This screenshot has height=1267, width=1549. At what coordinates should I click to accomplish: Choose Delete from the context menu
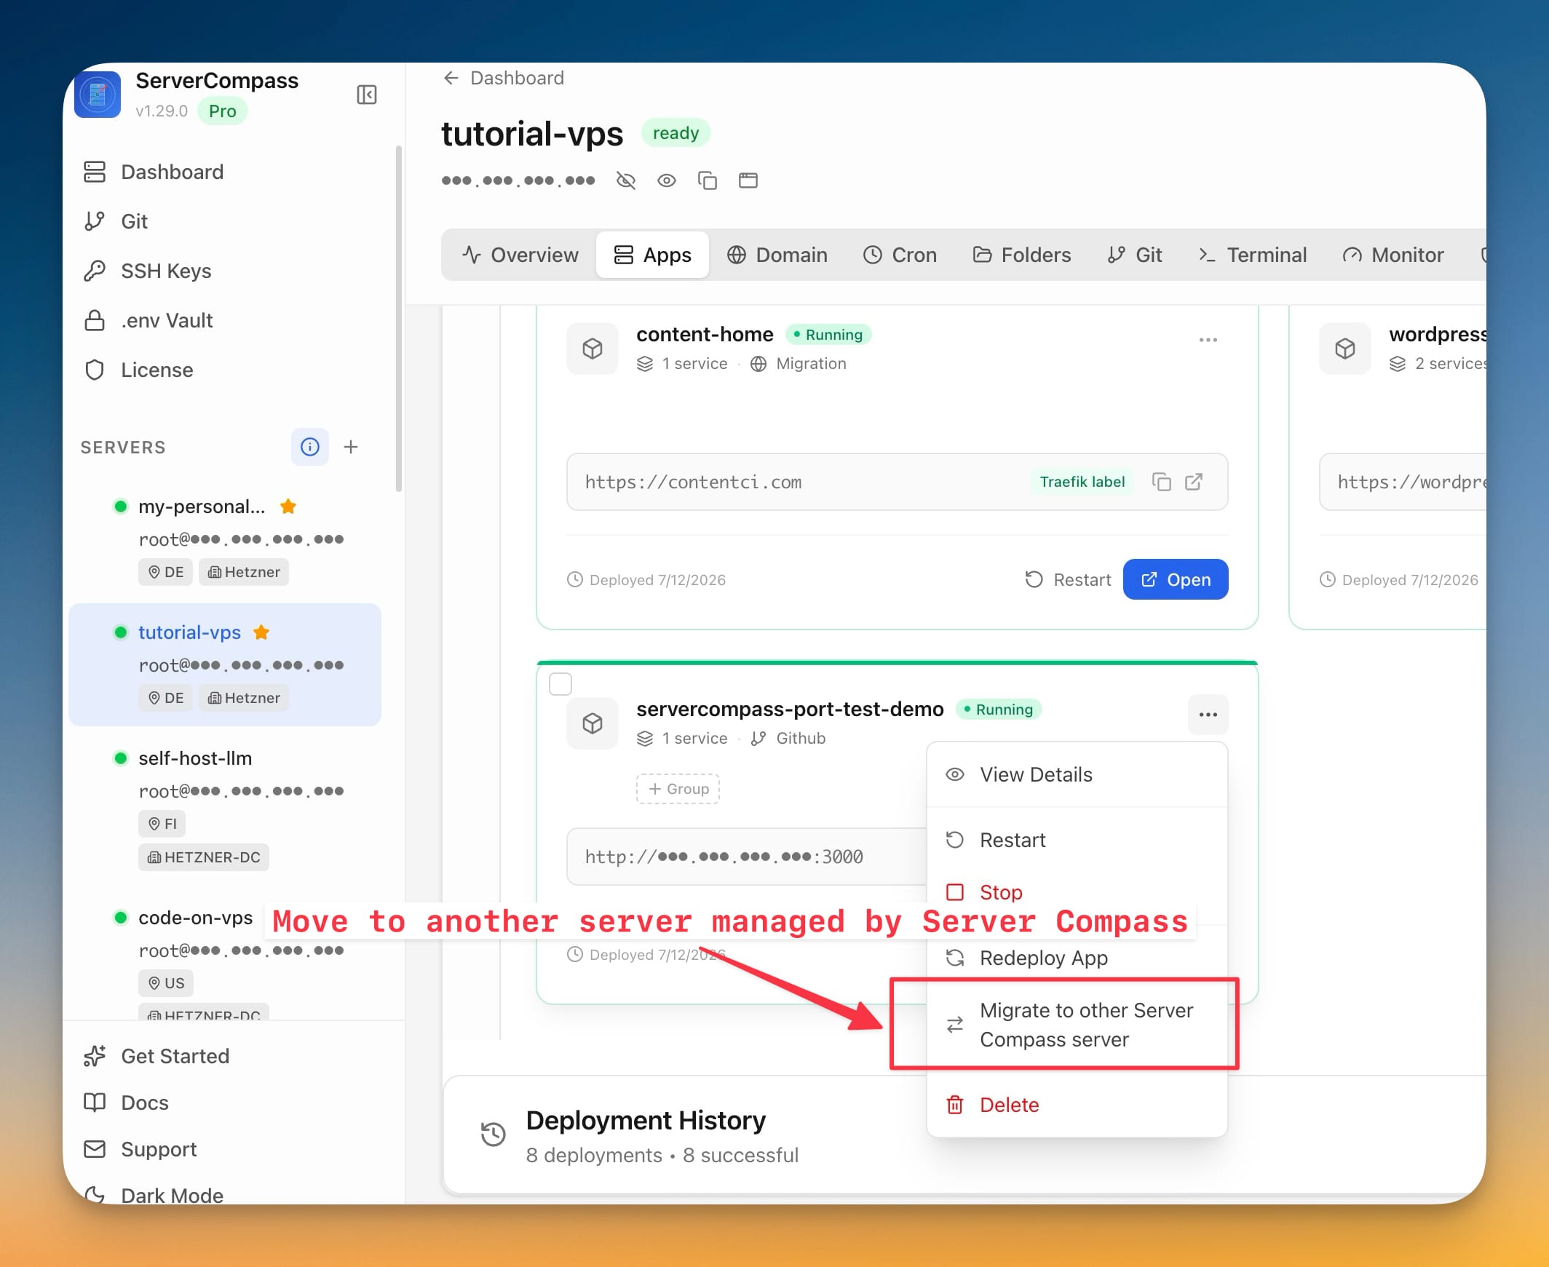click(1077, 1105)
